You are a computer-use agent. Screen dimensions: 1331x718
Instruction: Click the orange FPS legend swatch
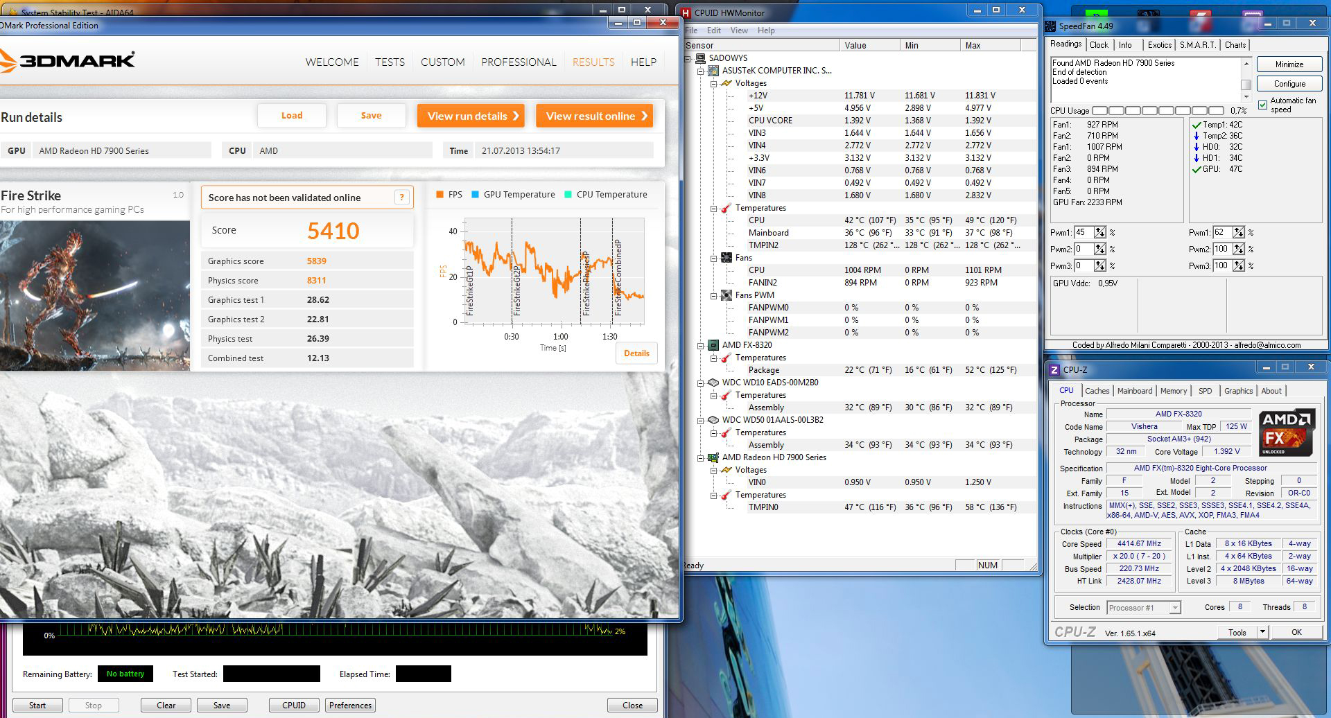coord(440,195)
